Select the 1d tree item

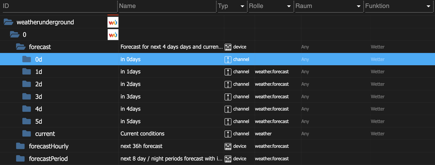(39, 72)
